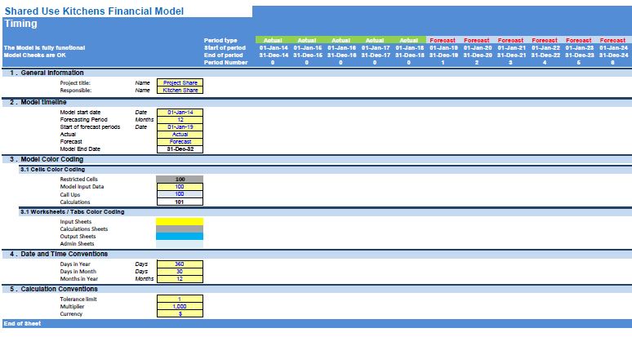This screenshot has width=632, height=337.
Task: Select the 31-Dec-21 end of period header cell
Action: (x=511, y=55)
